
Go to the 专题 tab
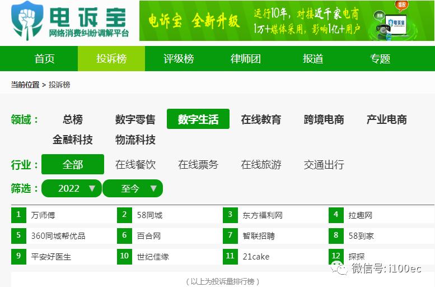tap(380, 59)
